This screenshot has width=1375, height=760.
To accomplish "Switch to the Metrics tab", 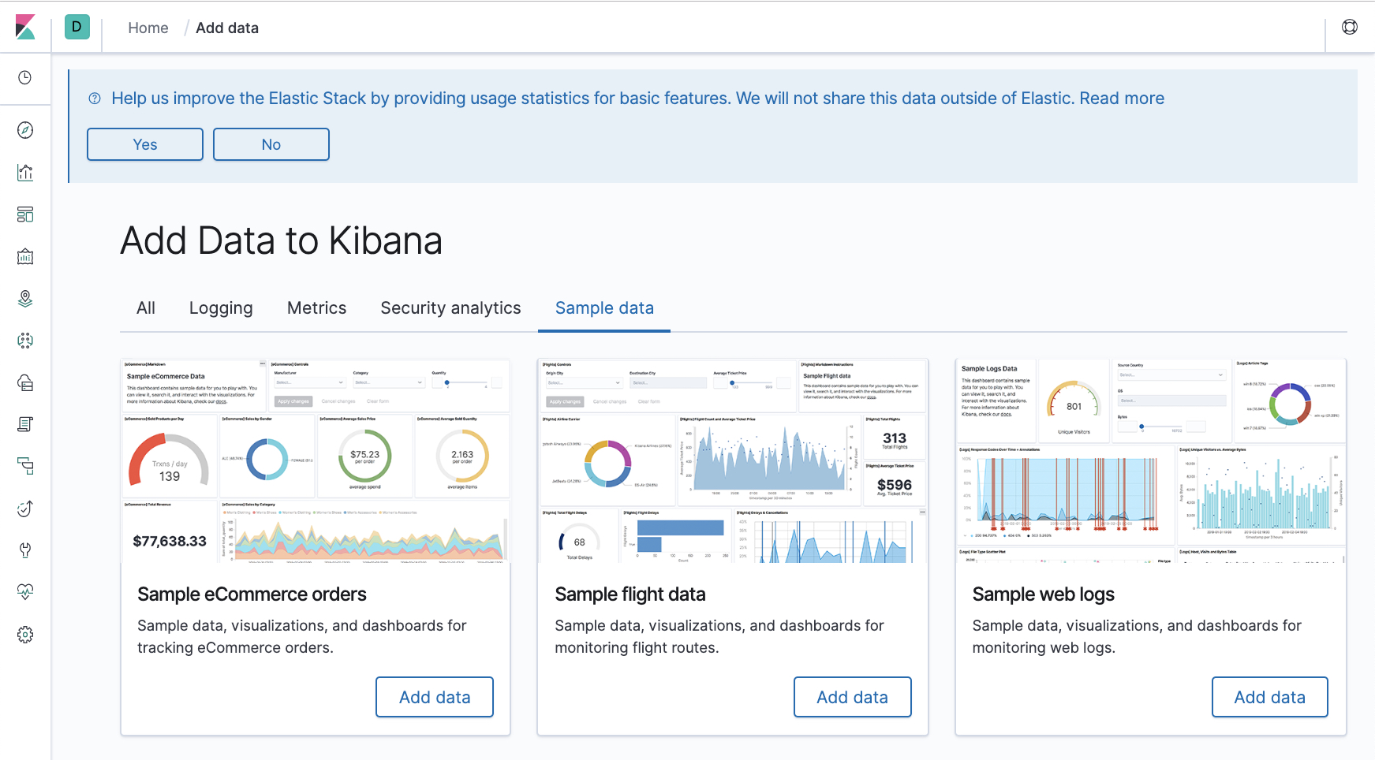I will tap(317, 308).
